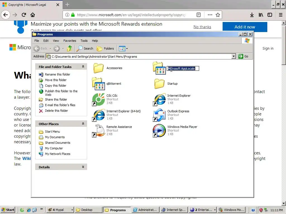Open the browser hamburger menu
Screen dimensions: 286x214
click(x=281, y=15)
